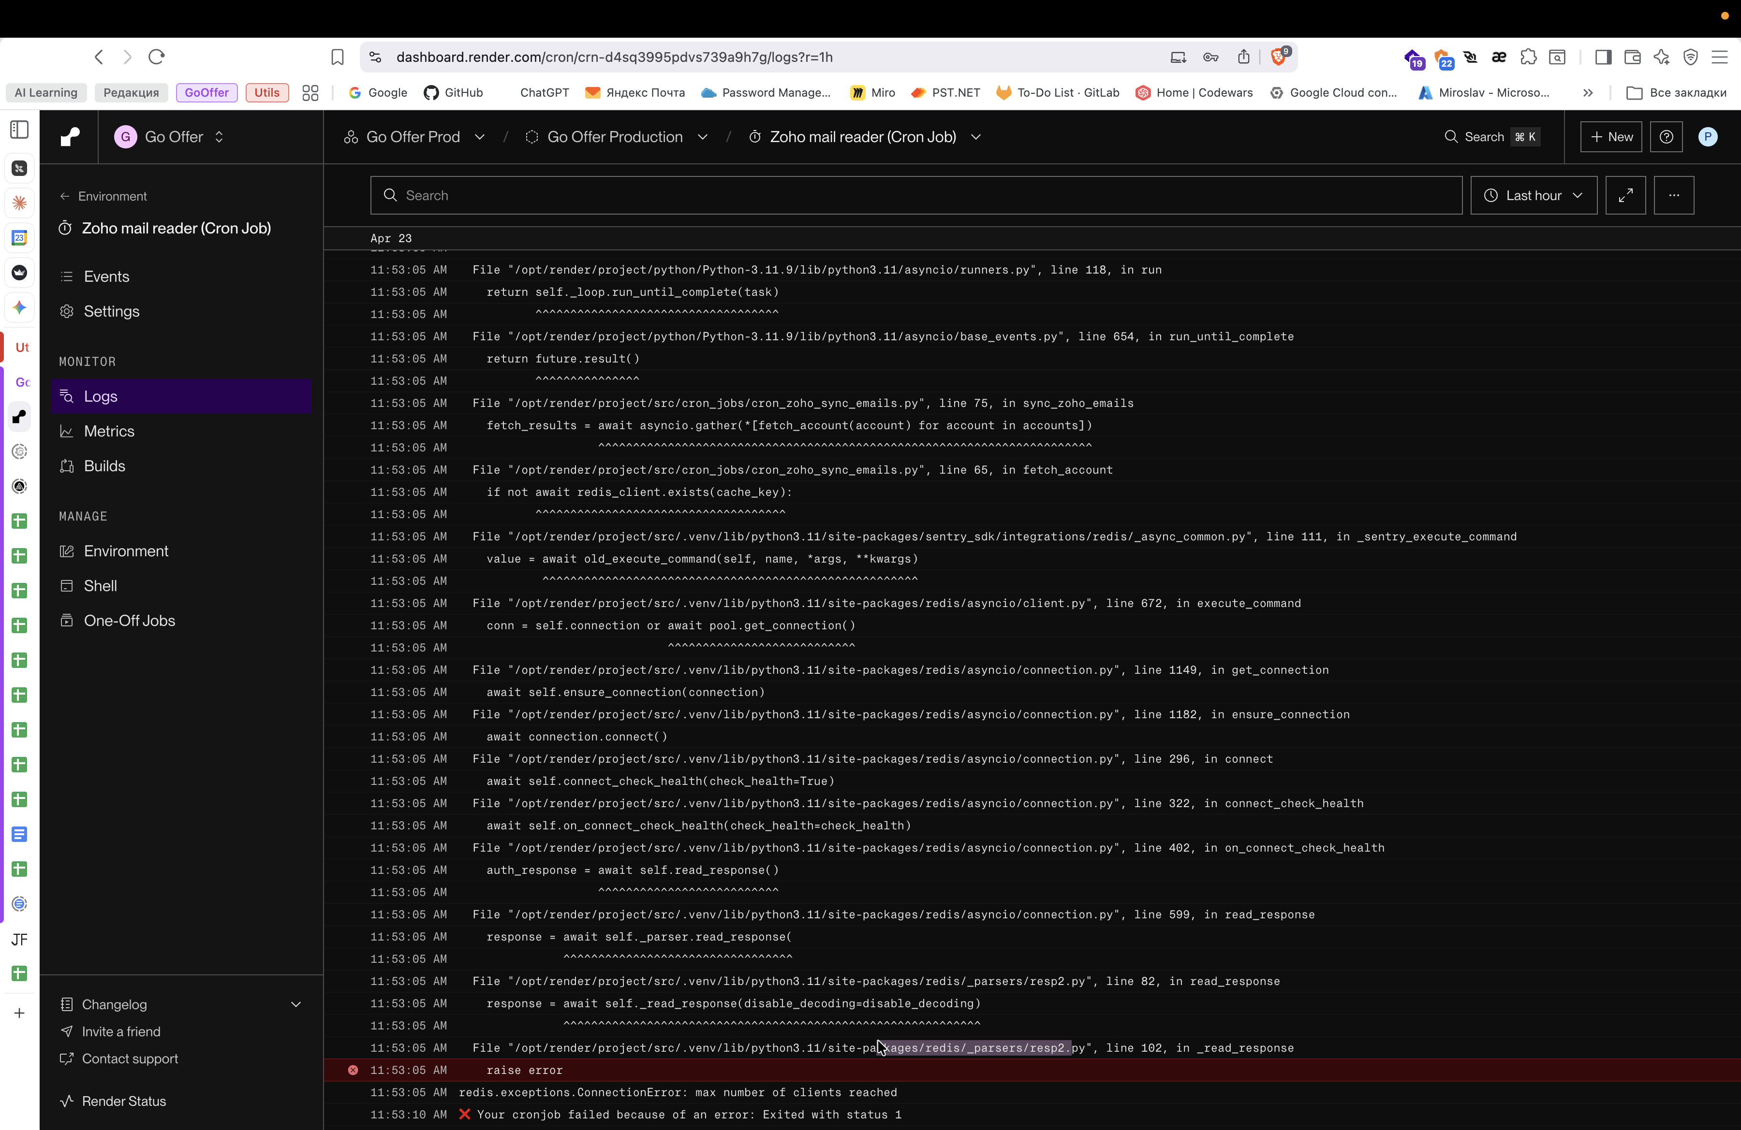The height and width of the screenshot is (1130, 1741).
Task: Open the Last hour time range dropdown
Action: (1533, 195)
